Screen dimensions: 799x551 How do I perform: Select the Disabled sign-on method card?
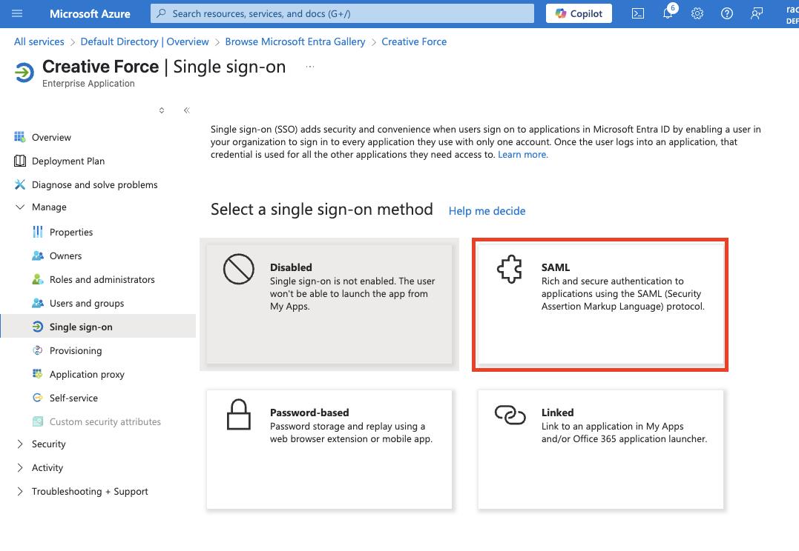pyautogui.click(x=329, y=304)
